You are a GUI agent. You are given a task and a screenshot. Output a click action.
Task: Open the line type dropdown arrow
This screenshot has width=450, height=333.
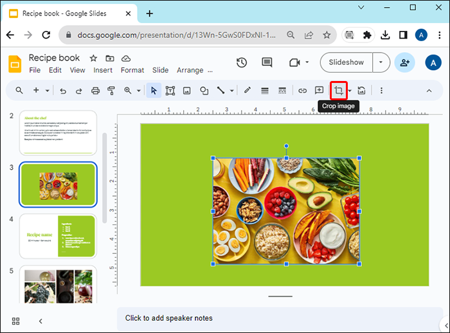tap(232, 91)
